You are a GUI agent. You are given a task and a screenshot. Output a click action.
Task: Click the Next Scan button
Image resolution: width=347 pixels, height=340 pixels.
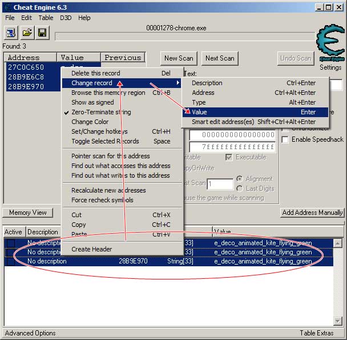click(220, 58)
